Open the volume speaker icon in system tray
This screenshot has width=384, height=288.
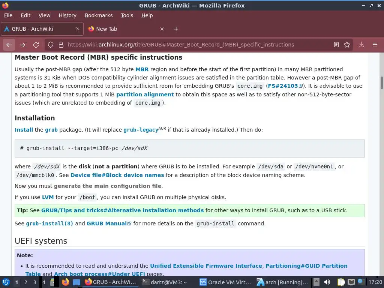327,282
